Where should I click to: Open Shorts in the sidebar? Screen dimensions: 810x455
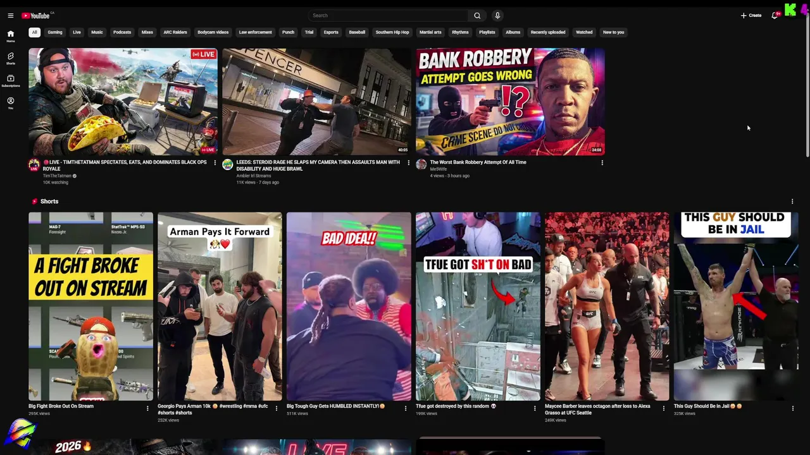(11, 59)
